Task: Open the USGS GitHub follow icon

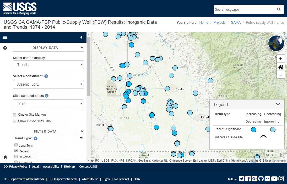Action: click(x=261, y=179)
